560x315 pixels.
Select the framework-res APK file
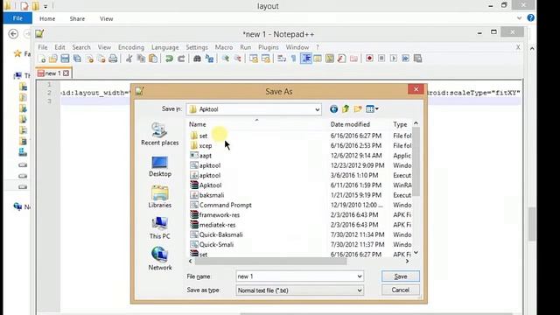click(x=220, y=215)
